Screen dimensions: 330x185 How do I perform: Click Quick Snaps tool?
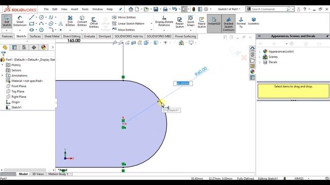(191, 21)
